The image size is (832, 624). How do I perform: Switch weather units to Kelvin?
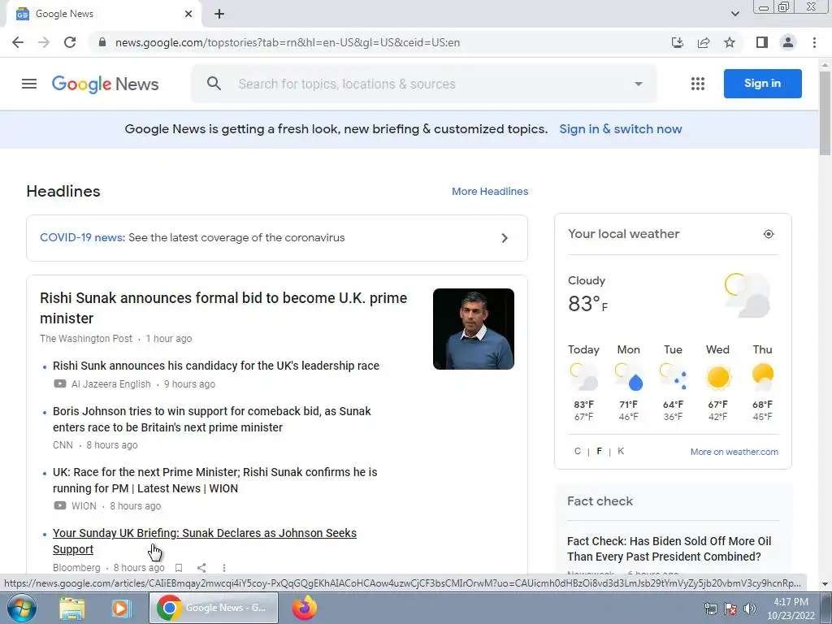tap(621, 451)
